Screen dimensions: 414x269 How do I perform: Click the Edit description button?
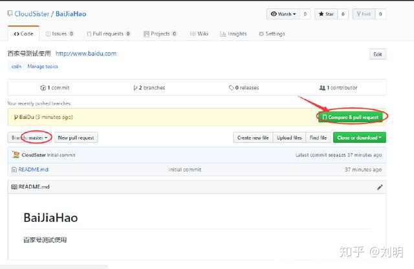coord(378,54)
